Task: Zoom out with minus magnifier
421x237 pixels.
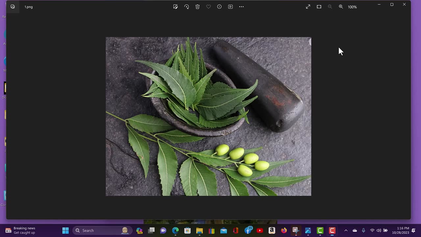Action: click(330, 7)
